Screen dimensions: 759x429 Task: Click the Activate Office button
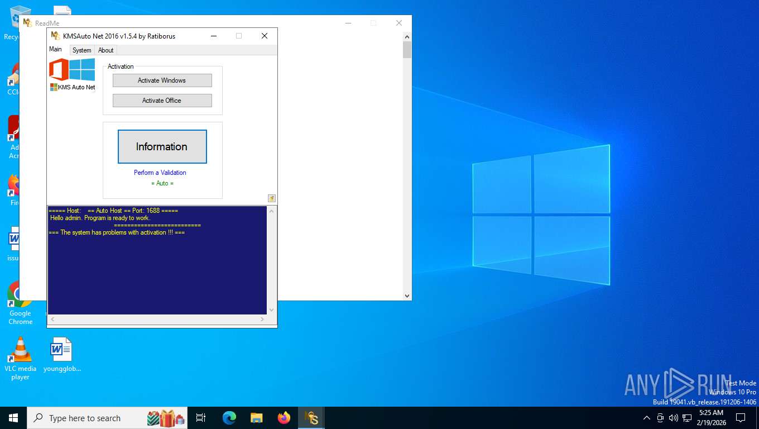(162, 101)
